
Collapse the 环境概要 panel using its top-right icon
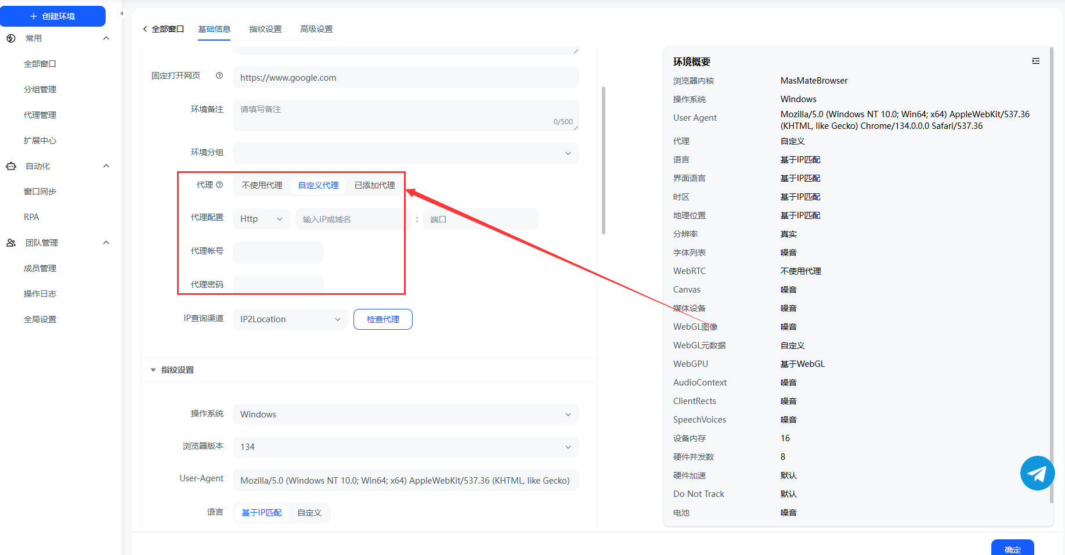1035,62
